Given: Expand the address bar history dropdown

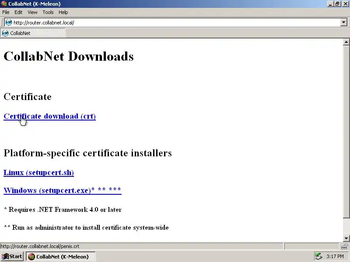Looking at the screenshot, I should [343, 23].
